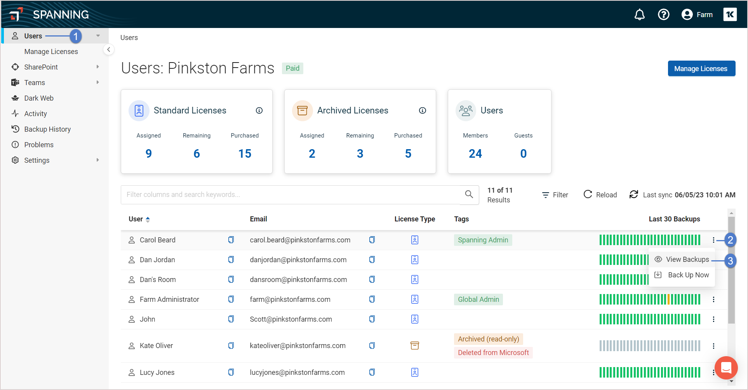Open Carol Beard's row actions menu
Image resolution: width=748 pixels, height=390 pixels.
click(713, 240)
